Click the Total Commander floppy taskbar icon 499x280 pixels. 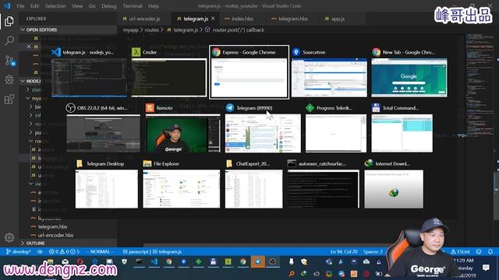213,262
